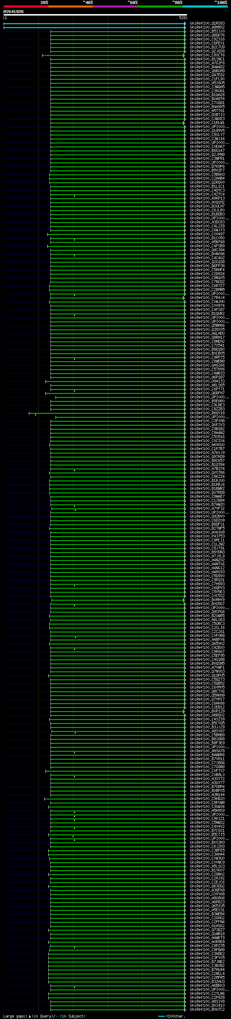The height and width of the screenshot is (1019, 231).
Task: Open hit UniRef100_Q97KD9
Action: coord(207,457)
